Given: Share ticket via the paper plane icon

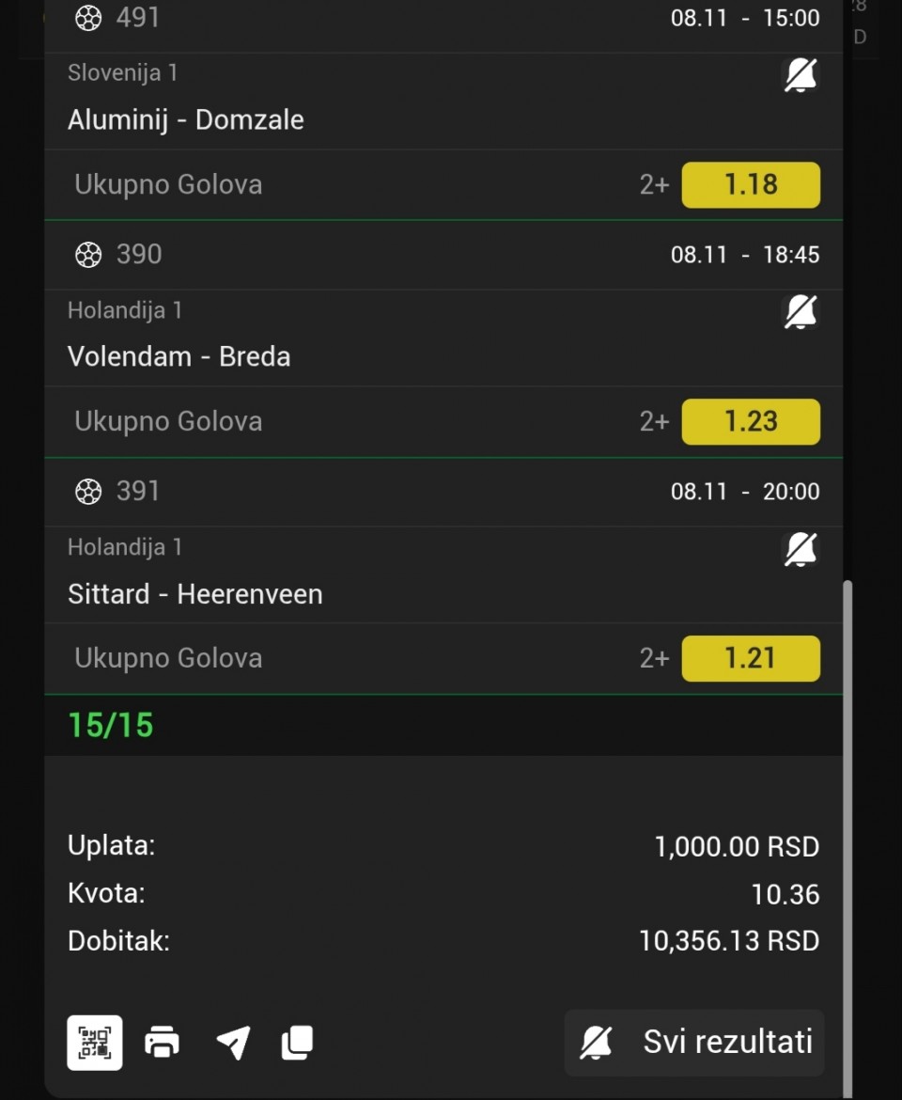Looking at the screenshot, I should 233,1043.
